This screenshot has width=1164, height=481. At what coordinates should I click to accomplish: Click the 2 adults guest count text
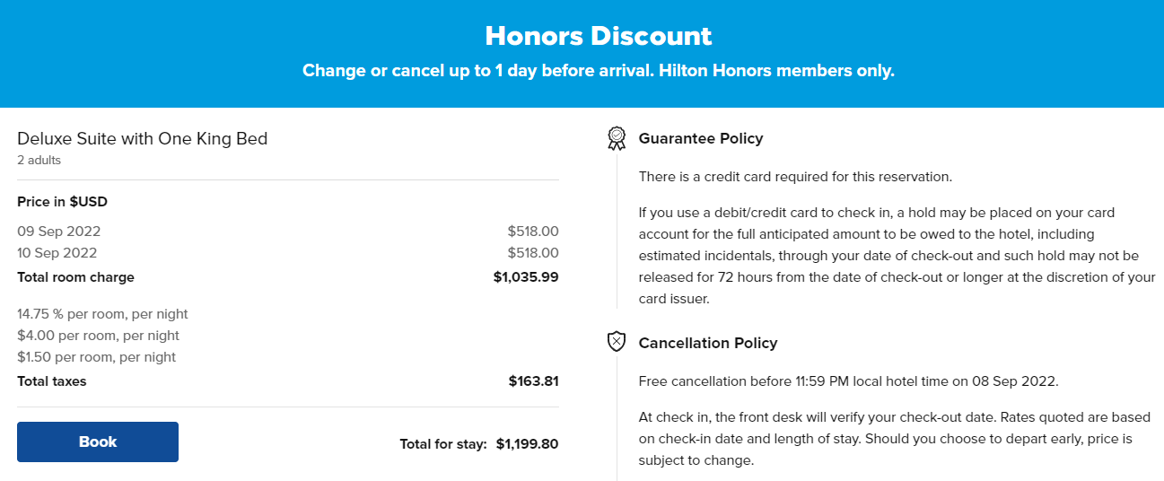39,160
